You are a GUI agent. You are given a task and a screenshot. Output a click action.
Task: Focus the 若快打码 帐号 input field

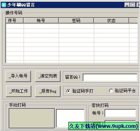pyautogui.click(x=120, y=113)
